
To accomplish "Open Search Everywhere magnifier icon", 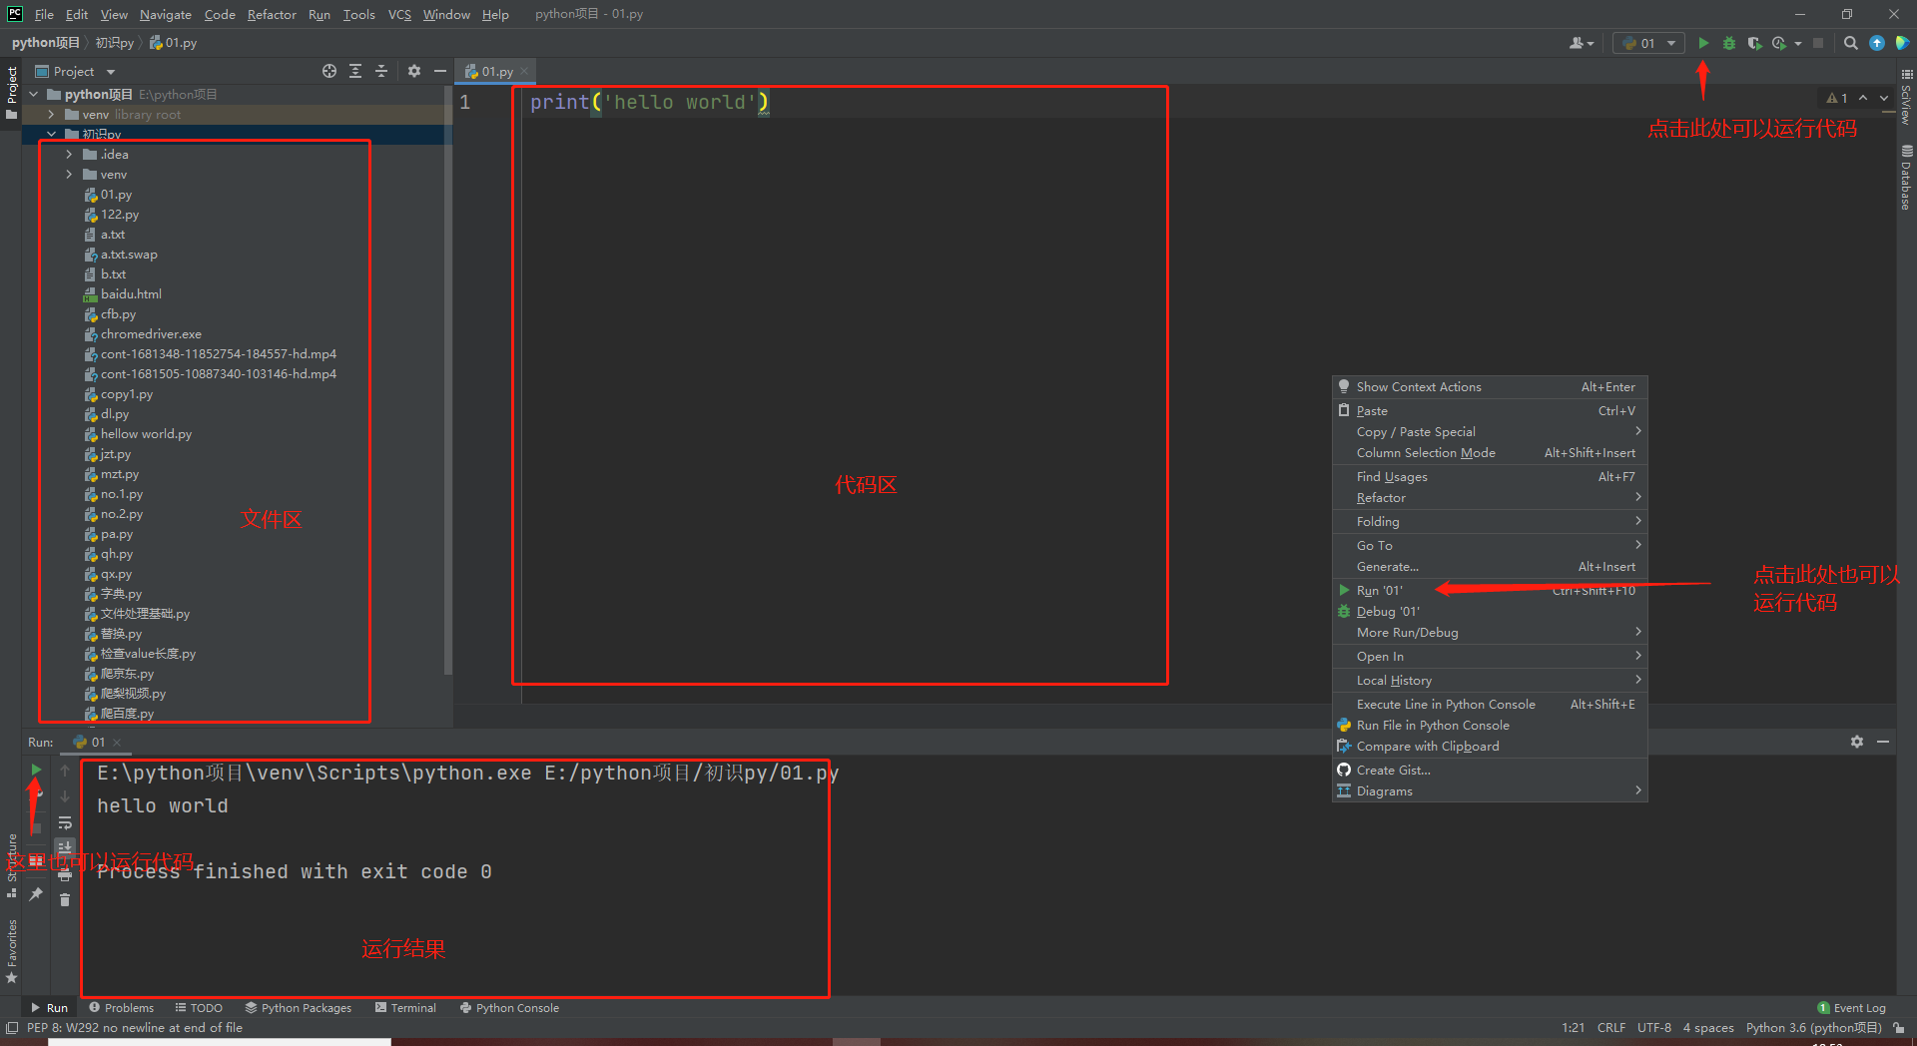I will click(x=1850, y=43).
